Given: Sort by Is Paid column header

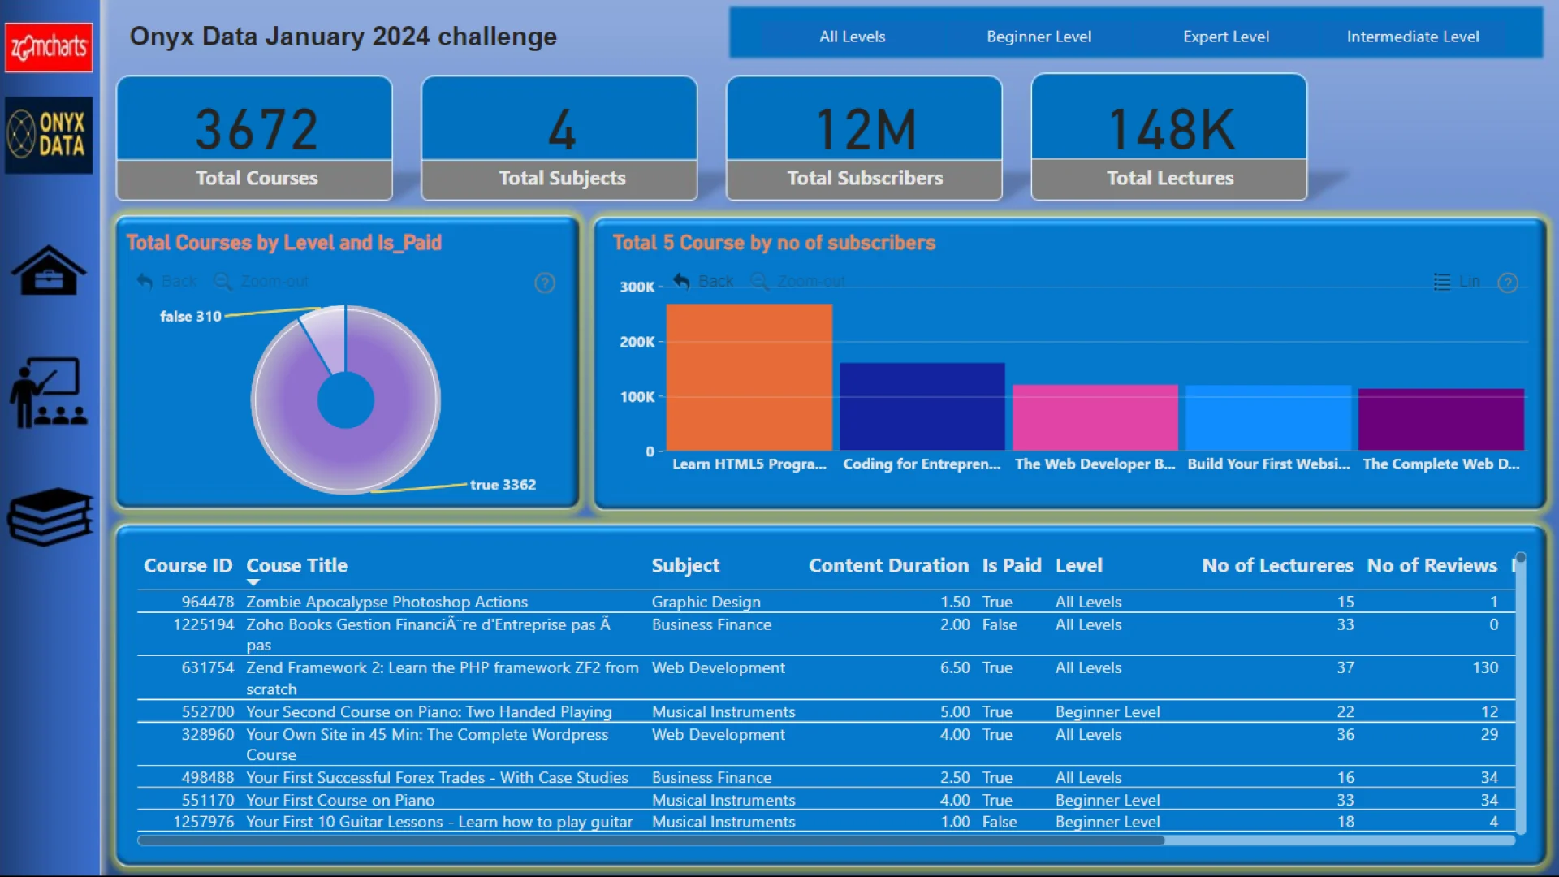Looking at the screenshot, I should [x=1011, y=565].
